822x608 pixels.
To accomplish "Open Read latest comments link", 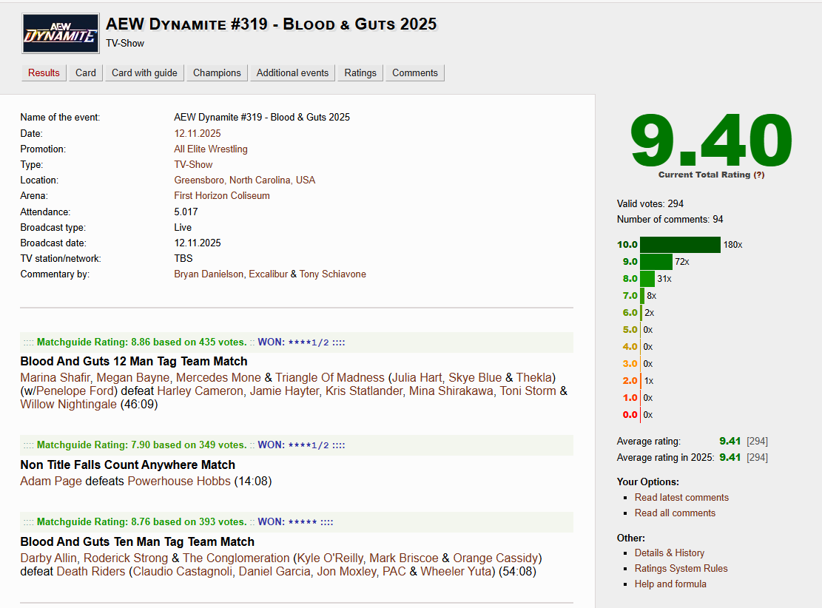I will 681,498.
